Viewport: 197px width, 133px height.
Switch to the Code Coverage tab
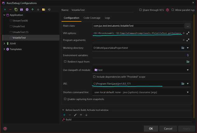92,18
